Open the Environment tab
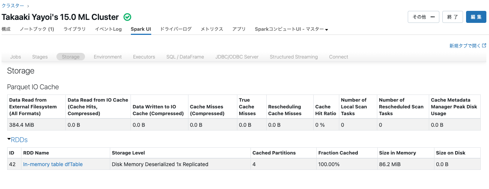Viewport: 489px width, 189px height. point(108,57)
